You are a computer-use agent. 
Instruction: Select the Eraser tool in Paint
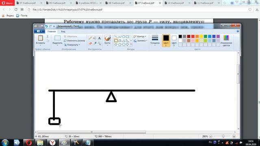click(90, 43)
